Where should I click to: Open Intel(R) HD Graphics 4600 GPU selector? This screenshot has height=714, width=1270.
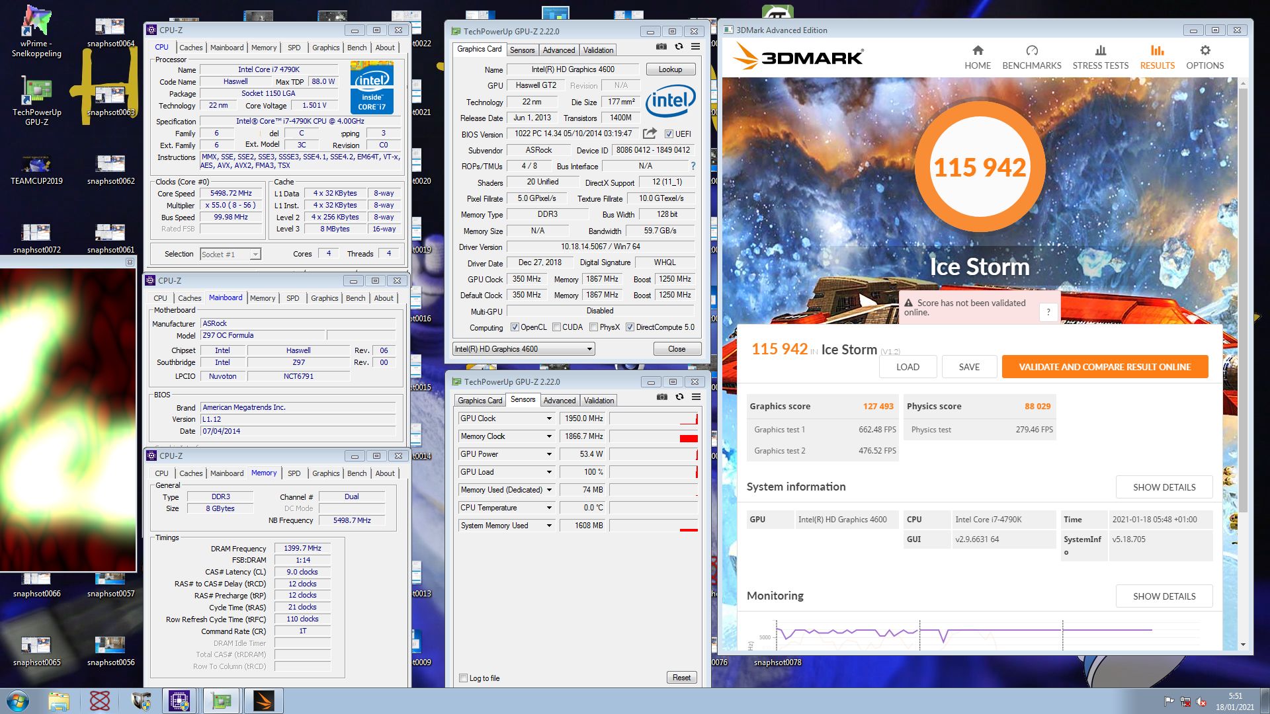523,349
